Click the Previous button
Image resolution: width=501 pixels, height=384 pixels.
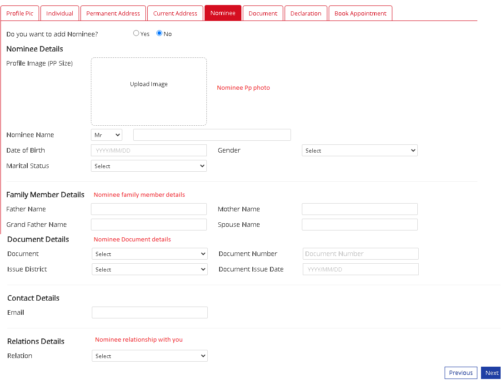click(461, 373)
